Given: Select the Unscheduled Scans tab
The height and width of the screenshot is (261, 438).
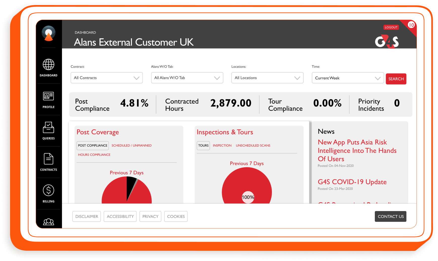Looking at the screenshot, I should click(x=253, y=146).
